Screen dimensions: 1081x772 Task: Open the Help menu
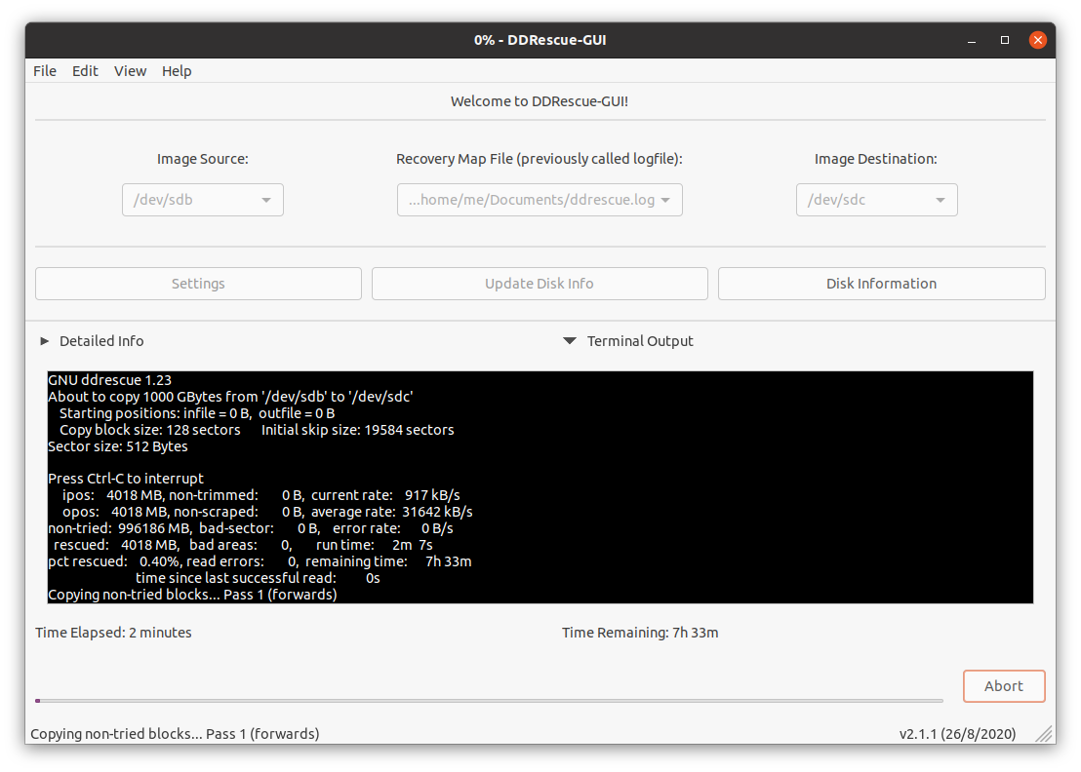point(177,71)
